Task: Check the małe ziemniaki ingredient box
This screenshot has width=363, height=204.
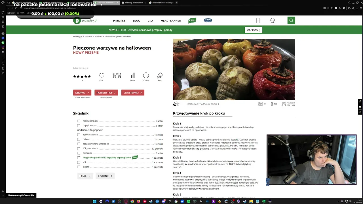Action: click(79, 121)
